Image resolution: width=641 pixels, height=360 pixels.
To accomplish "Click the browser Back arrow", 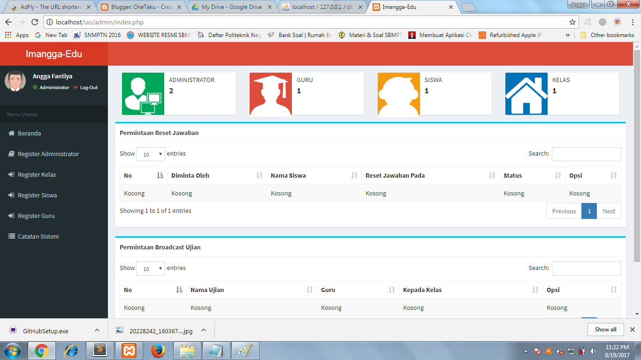I will tap(8, 22).
